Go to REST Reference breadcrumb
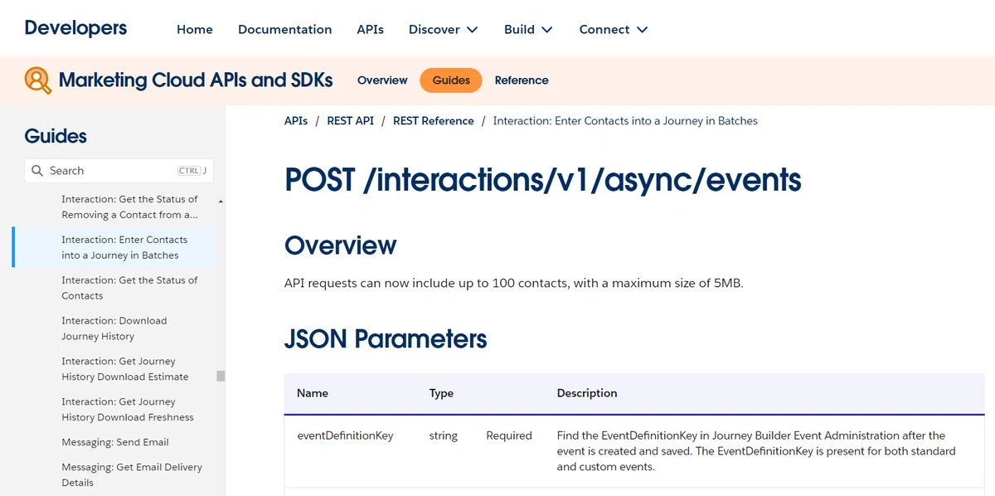 click(434, 121)
